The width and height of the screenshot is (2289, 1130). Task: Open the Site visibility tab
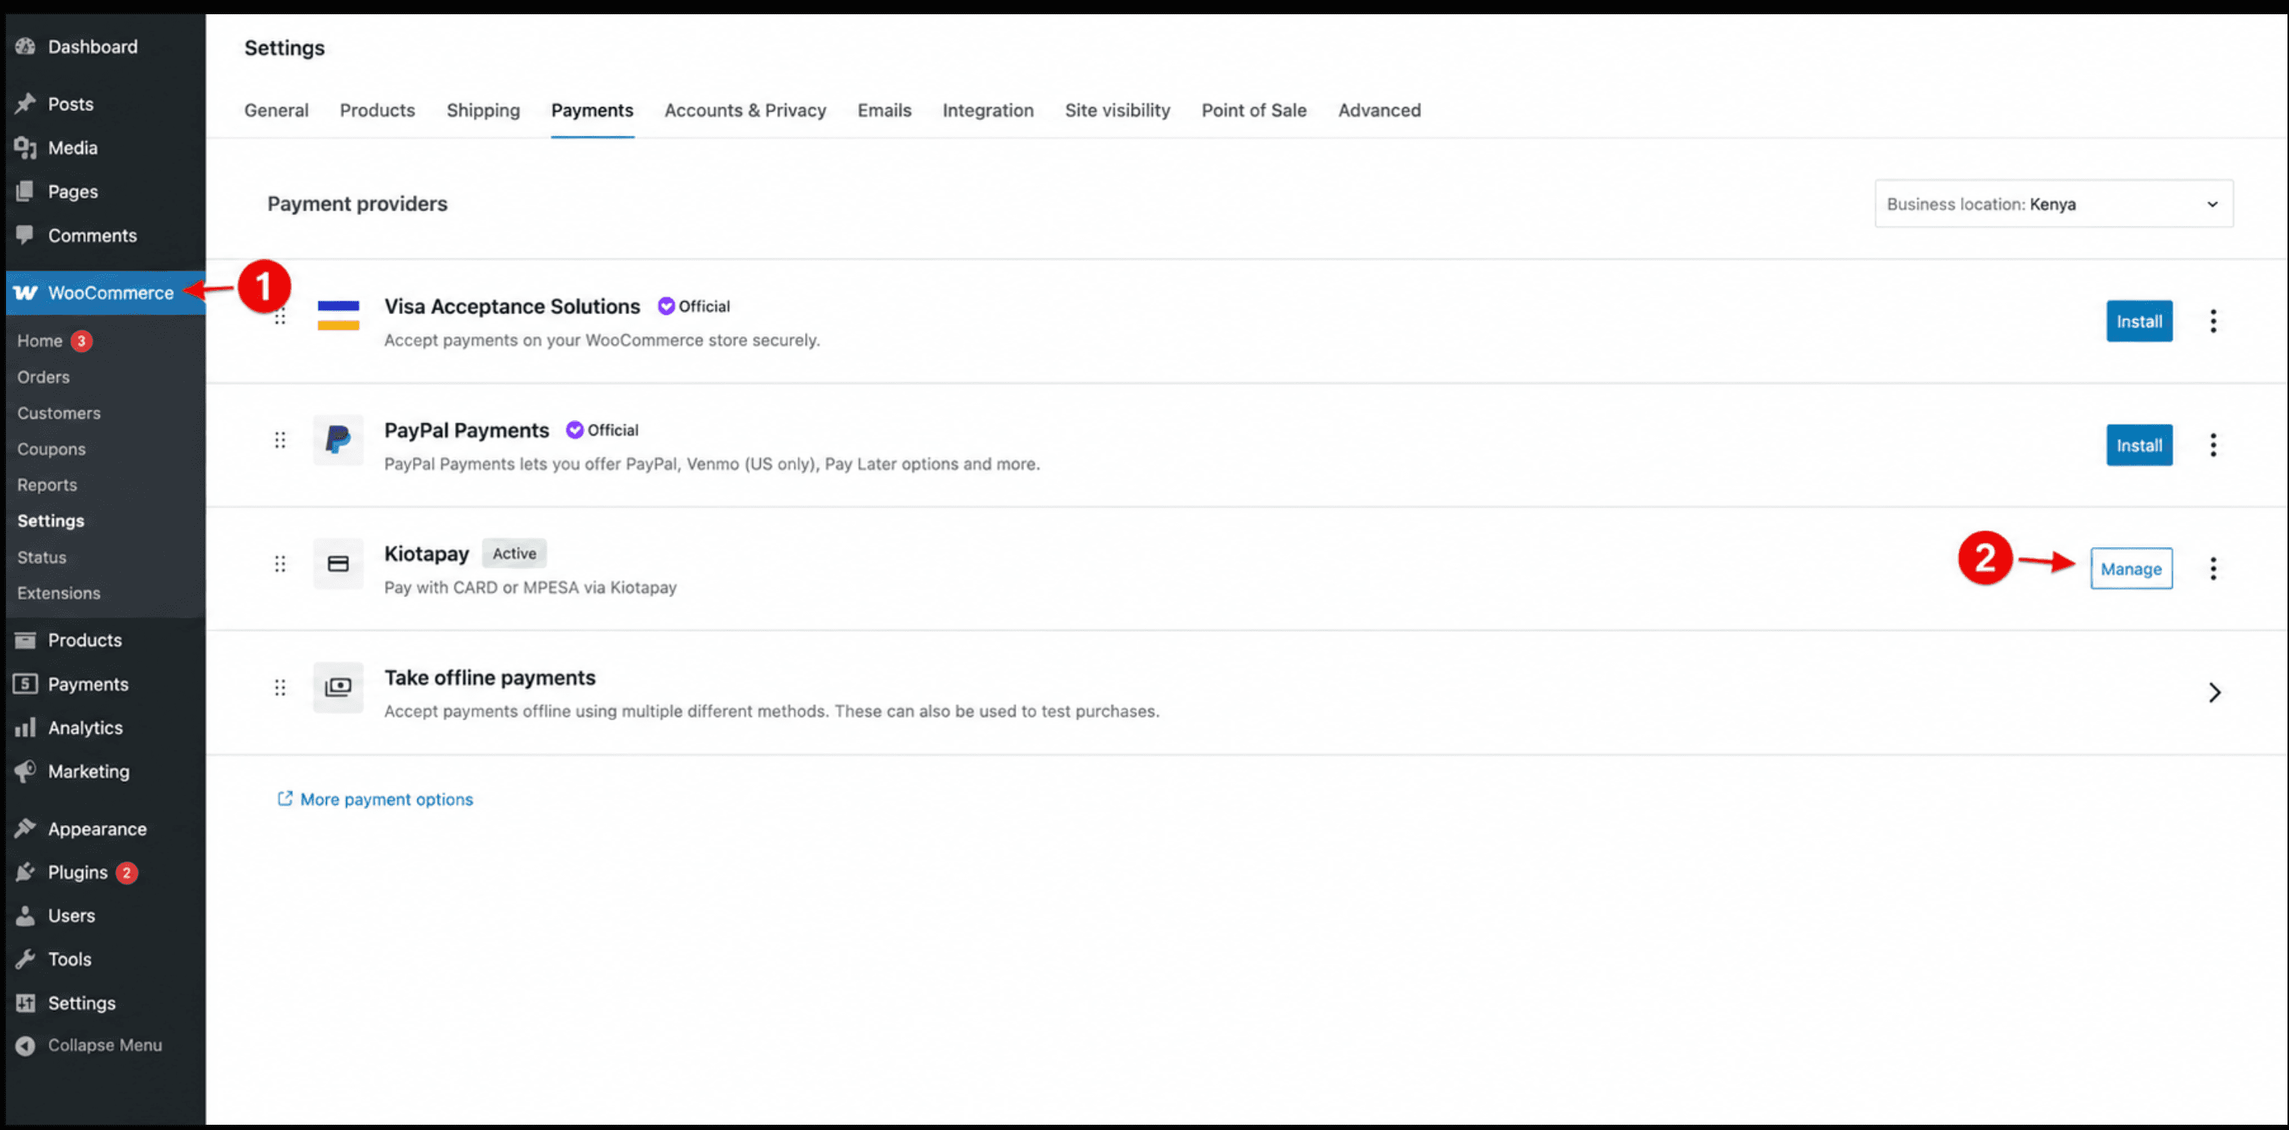tap(1117, 110)
